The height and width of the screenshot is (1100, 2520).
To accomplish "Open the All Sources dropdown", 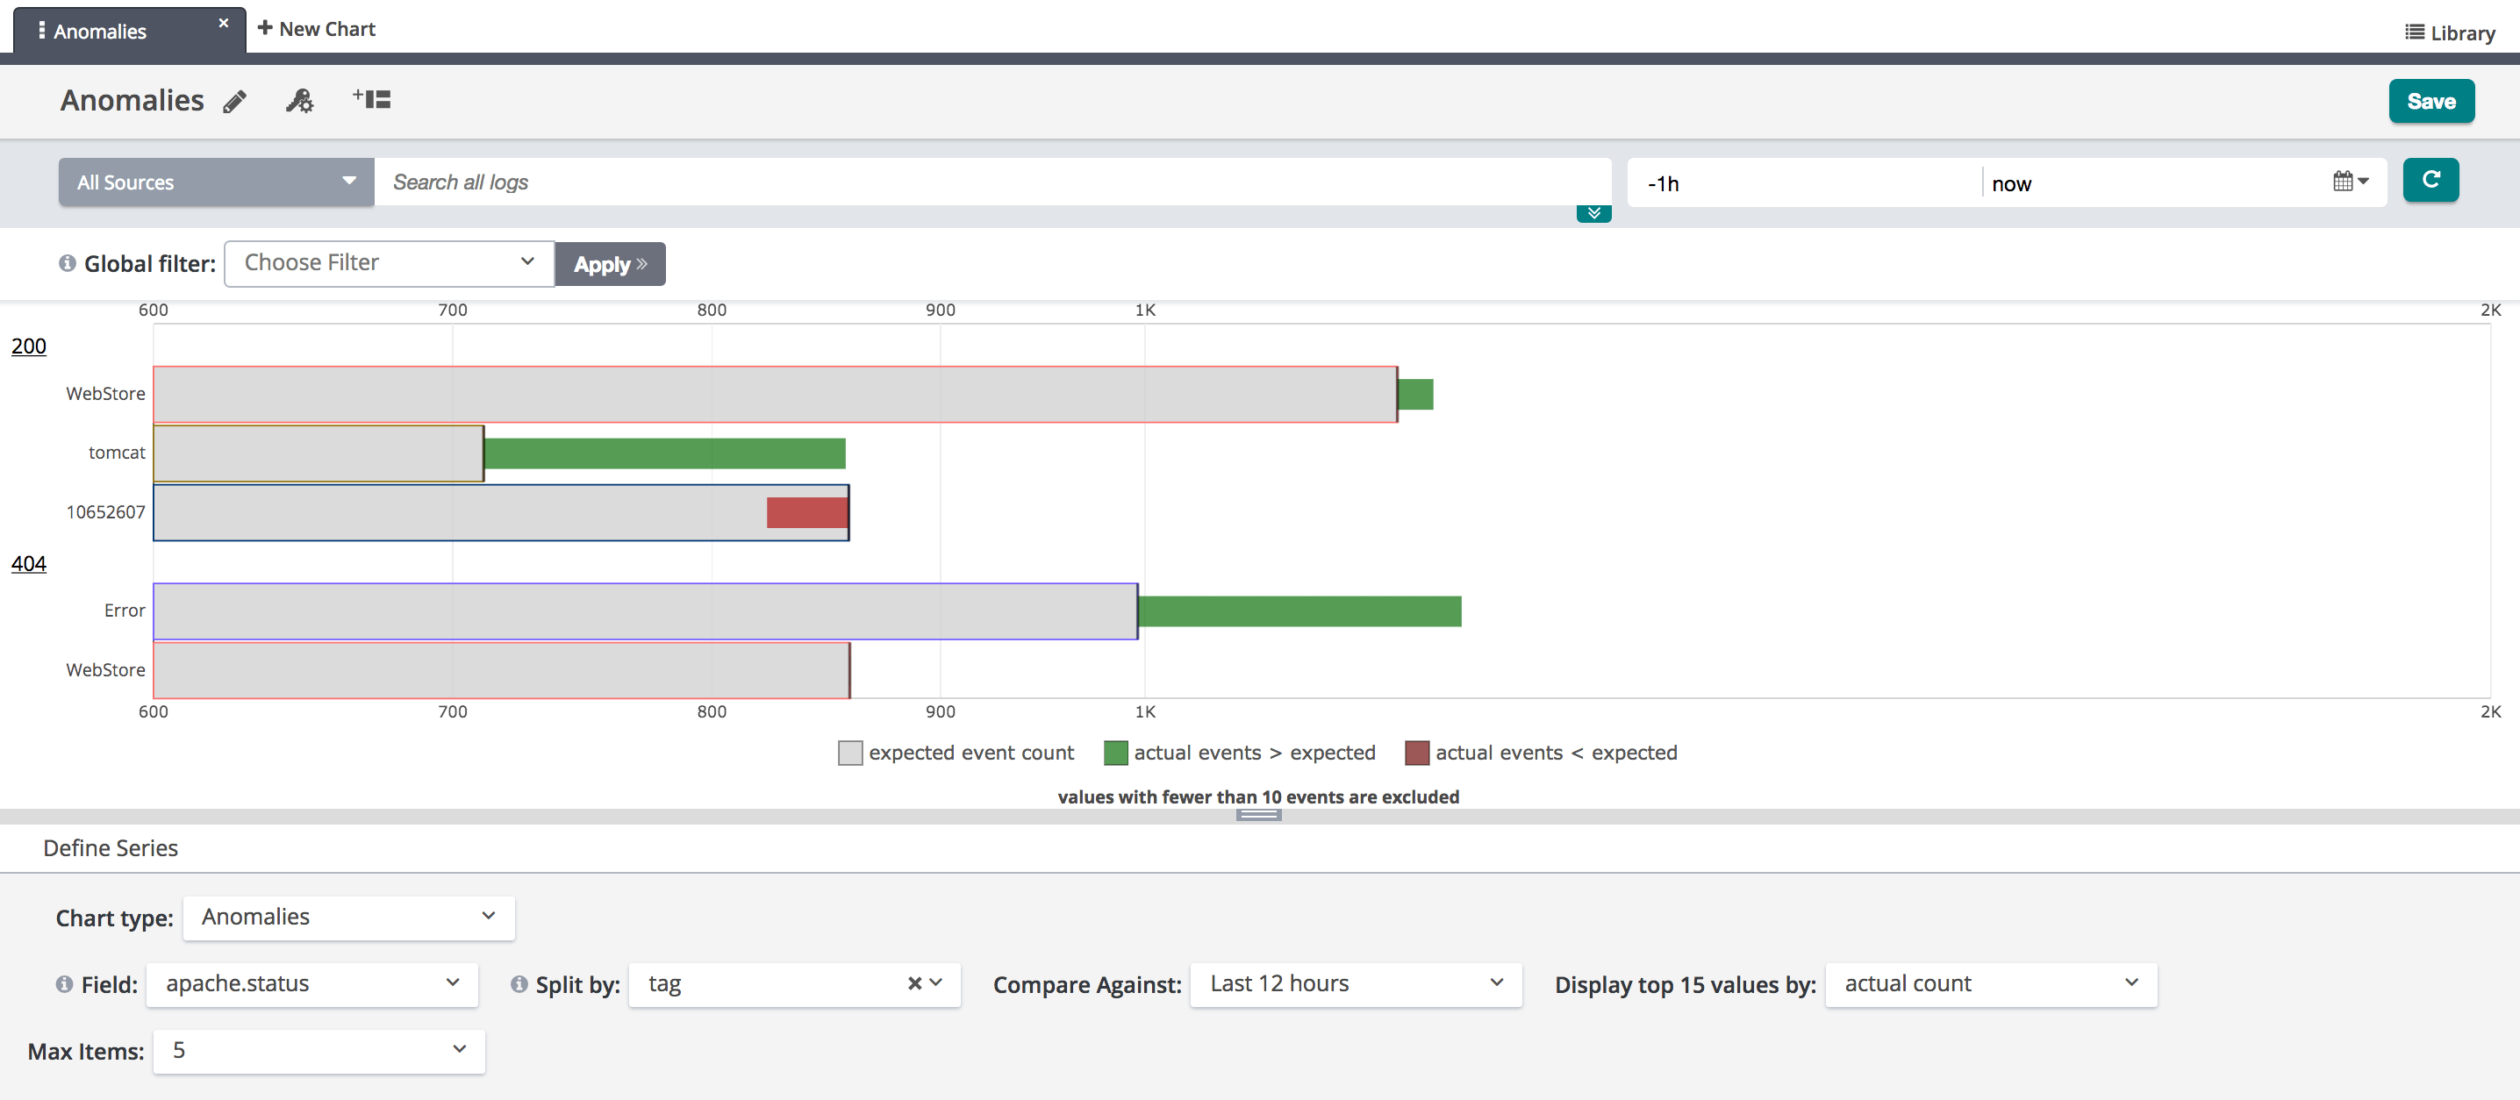I will 216,182.
